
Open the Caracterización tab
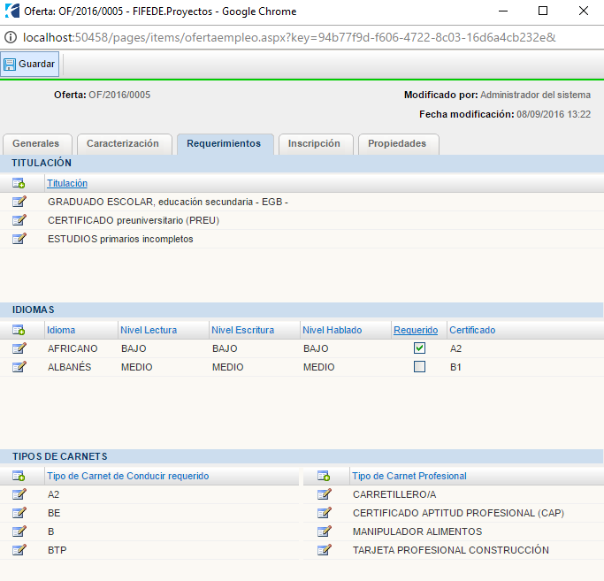tap(123, 144)
